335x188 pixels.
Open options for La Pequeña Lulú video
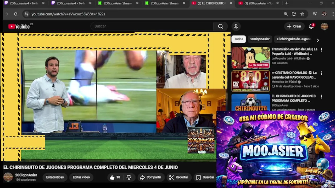[x=321, y=50]
